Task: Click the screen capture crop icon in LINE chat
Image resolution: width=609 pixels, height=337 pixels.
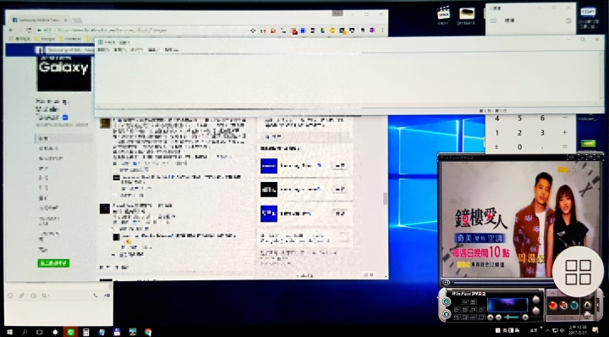Action: [44, 296]
